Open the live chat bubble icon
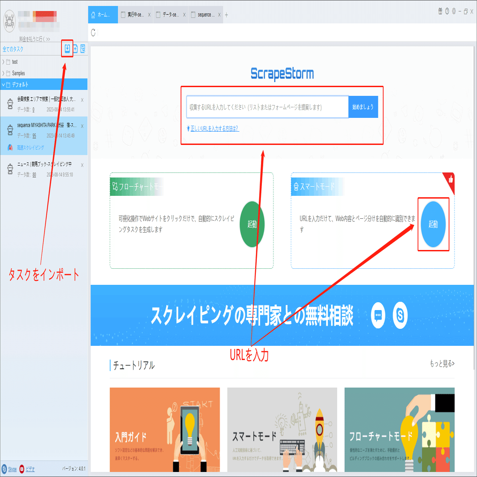Image resolution: width=477 pixels, height=477 pixels. point(378,315)
